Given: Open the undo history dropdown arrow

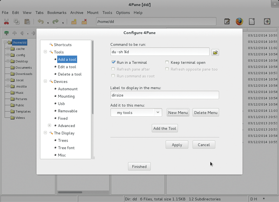Looking at the screenshot, I should tap(48, 23).
